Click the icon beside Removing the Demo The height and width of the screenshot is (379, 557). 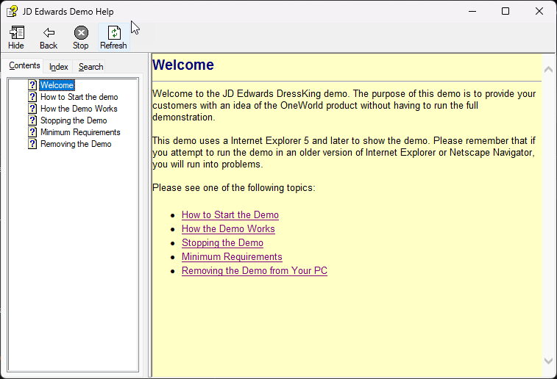pyautogui.click(x=32, y=144)
